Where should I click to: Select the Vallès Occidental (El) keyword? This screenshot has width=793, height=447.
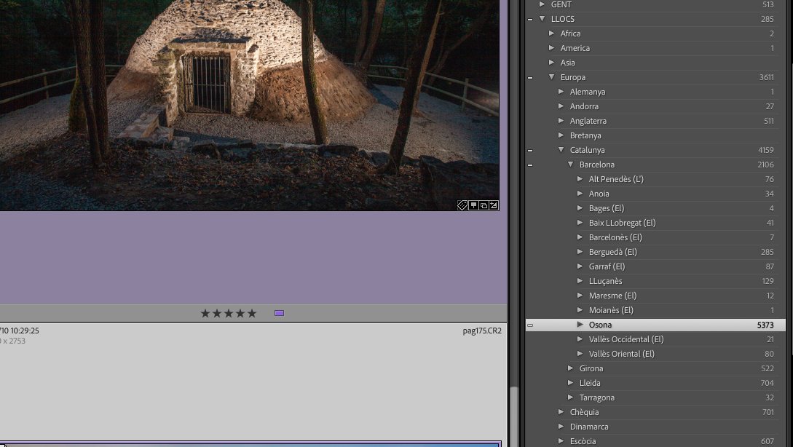[x=626, y=339]
